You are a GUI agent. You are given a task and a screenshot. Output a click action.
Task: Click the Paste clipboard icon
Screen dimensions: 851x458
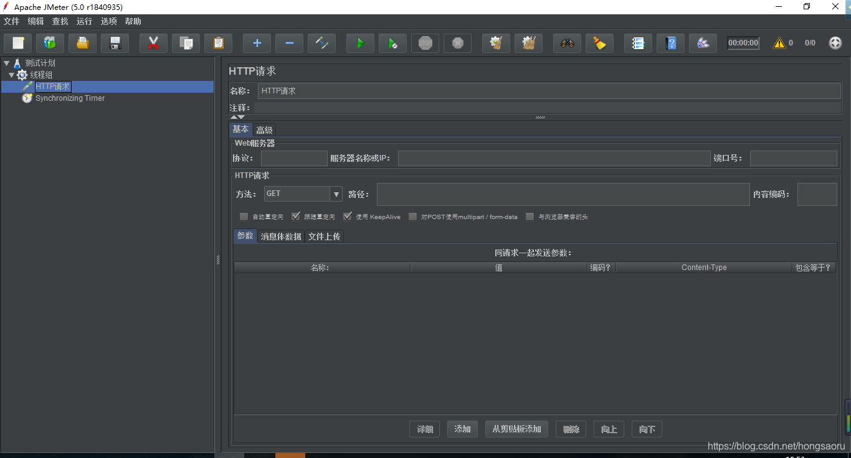(x=219, y=43)
